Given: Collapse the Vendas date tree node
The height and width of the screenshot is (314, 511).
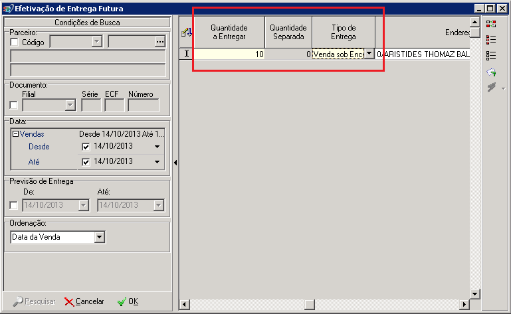Looking at the screenshot, I should 15,134.
